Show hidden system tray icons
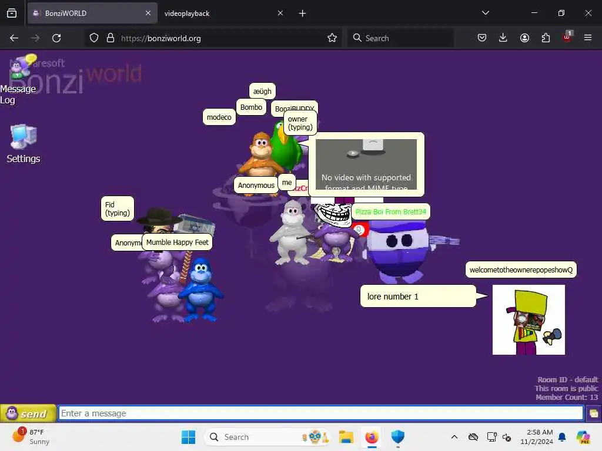602x451 pixels. pos(454,437)
